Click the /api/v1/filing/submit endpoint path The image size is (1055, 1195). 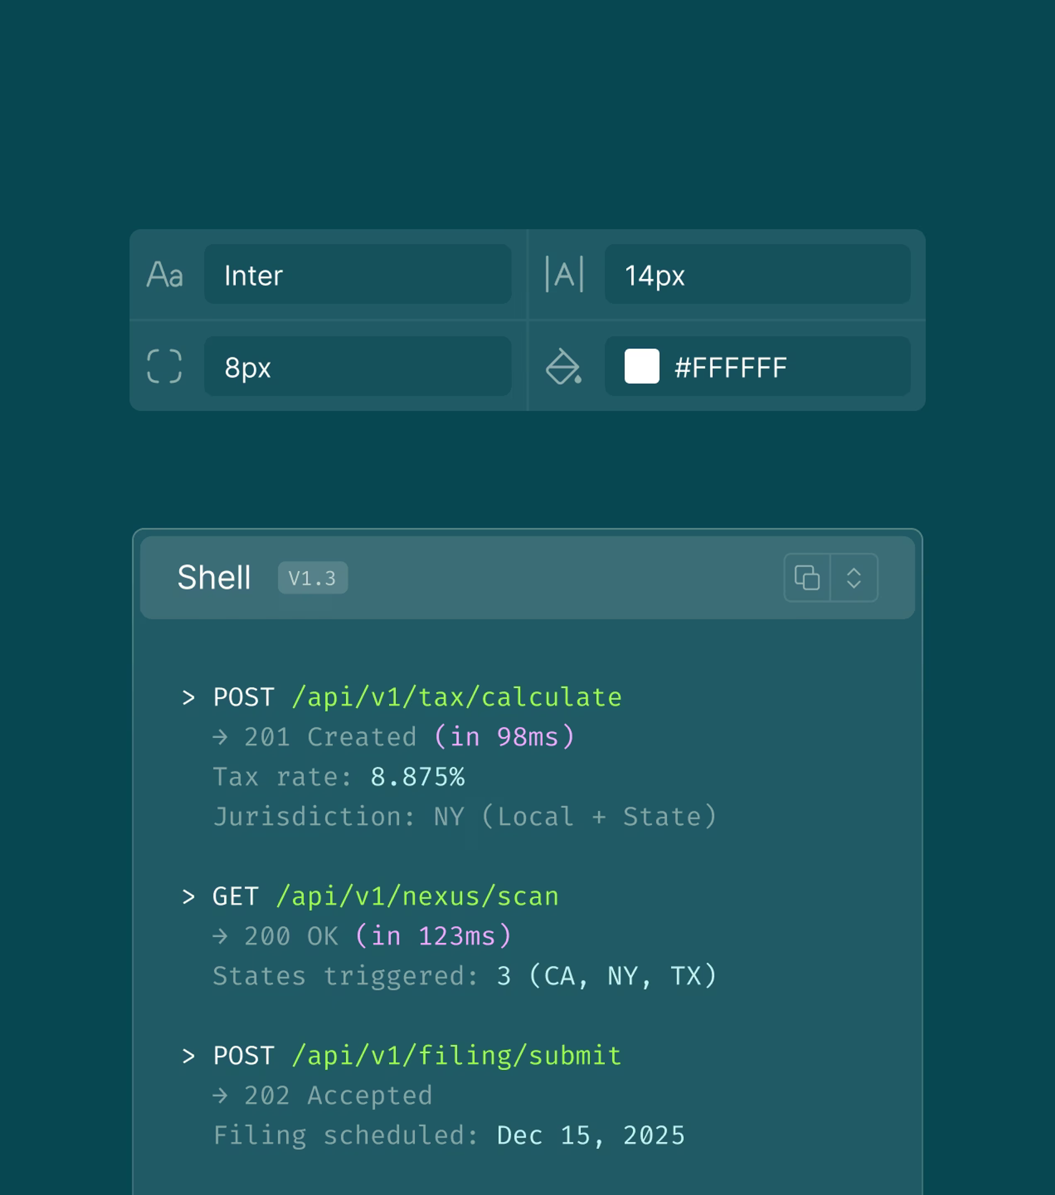[x=457, y=1056]
